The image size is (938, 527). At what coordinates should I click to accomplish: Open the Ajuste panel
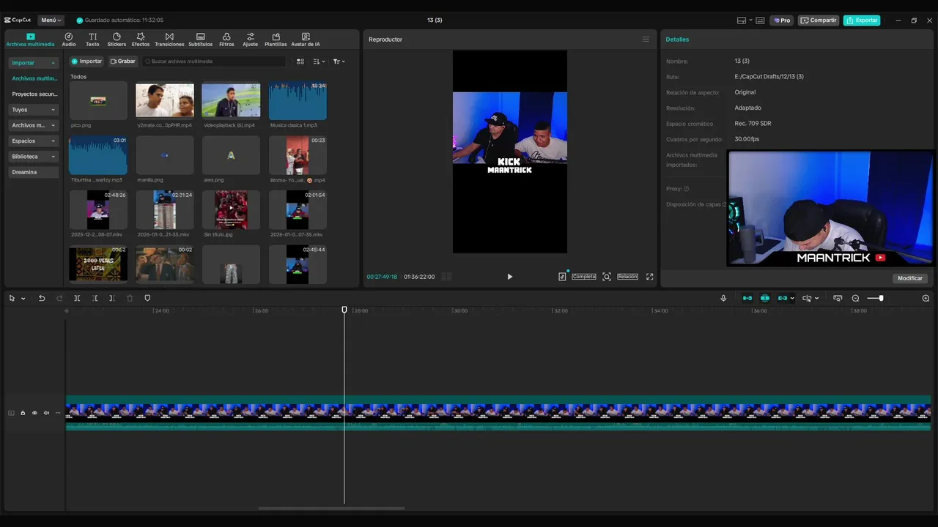click(x=251, y=40)
